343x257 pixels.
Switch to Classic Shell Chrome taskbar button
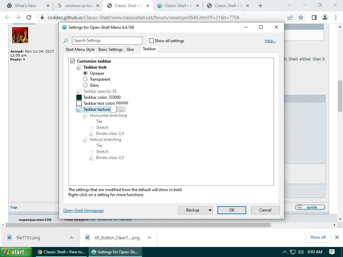pyautogui.click(x=61, y=252)
